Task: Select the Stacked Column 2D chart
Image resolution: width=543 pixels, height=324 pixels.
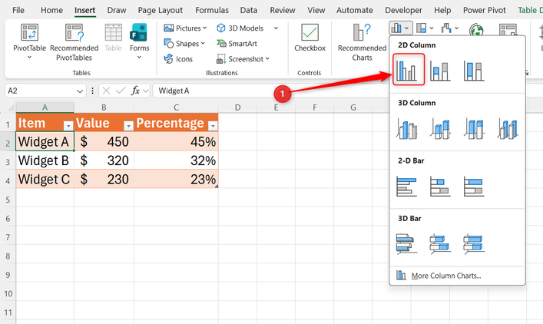Action: click(440, 71)
